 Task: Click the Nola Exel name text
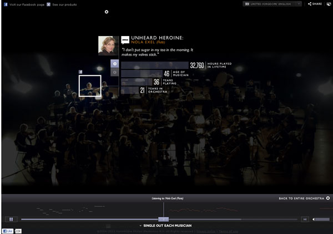143,42
